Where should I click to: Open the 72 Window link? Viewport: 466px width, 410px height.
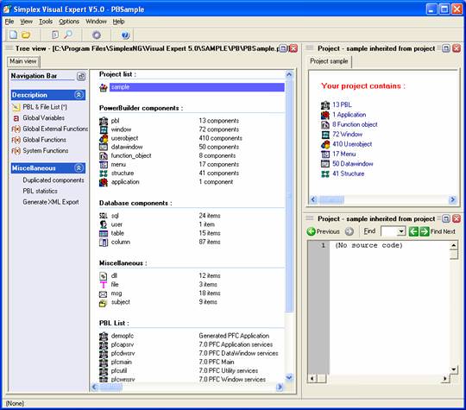point(348,134)
